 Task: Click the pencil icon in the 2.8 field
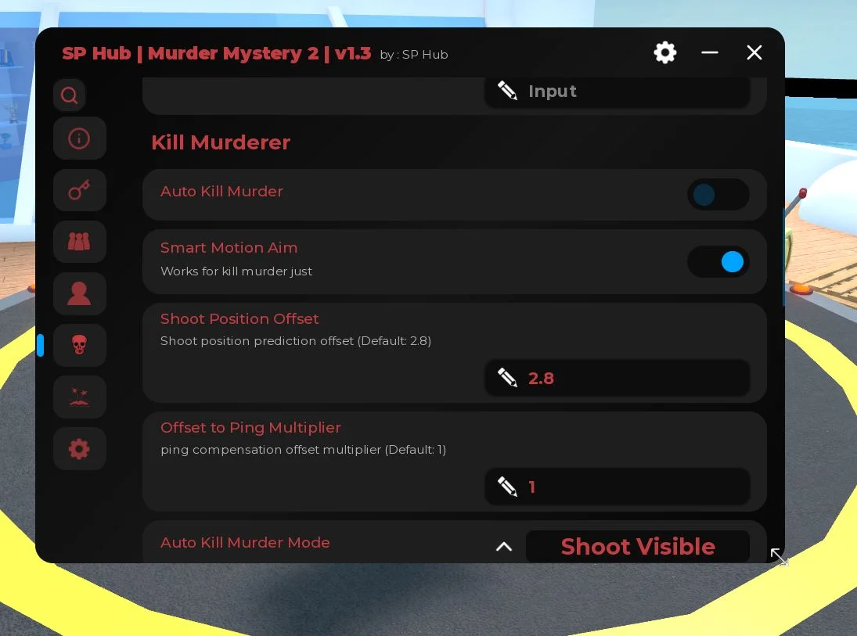[x=507, y=378]
